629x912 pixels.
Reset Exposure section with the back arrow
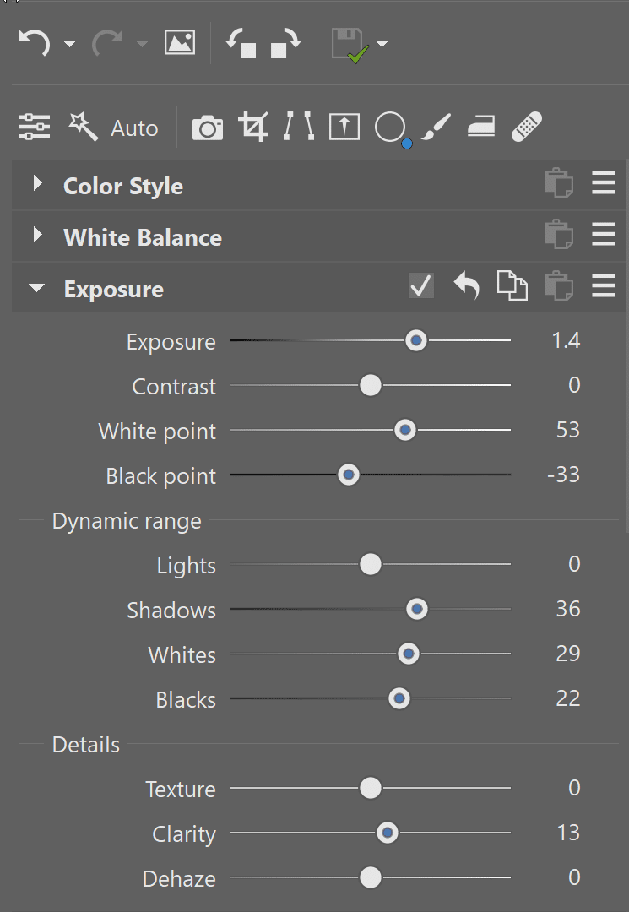click(x=466, y=287)
